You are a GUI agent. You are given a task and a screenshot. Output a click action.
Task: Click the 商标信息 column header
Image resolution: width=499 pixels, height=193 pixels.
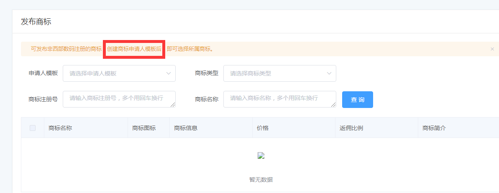click(186, 128)
